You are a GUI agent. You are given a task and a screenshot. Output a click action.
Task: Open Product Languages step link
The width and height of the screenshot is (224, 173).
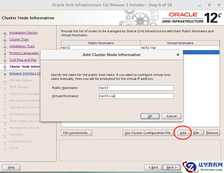[24, 53]
